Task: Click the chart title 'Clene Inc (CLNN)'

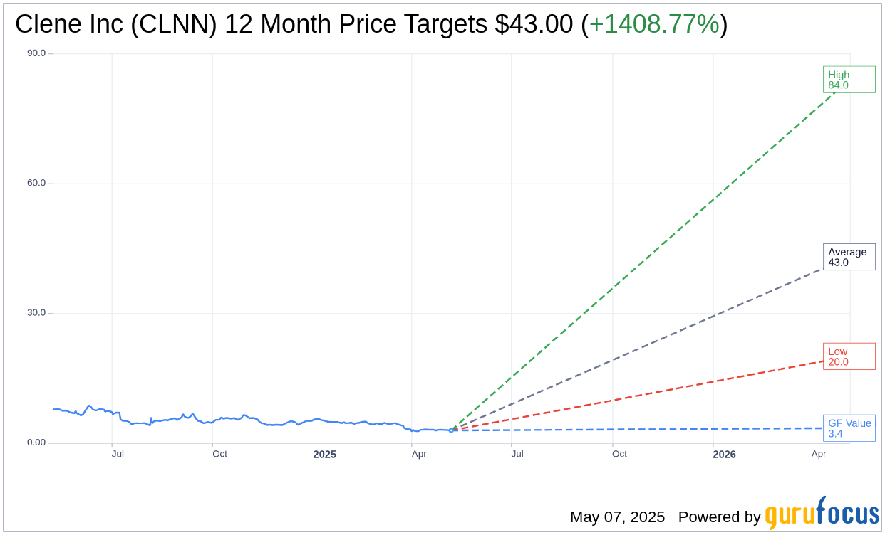Action: (x=115, y=24)
